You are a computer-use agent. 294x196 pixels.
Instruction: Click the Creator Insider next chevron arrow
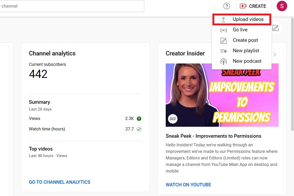(x=275, y=54)
